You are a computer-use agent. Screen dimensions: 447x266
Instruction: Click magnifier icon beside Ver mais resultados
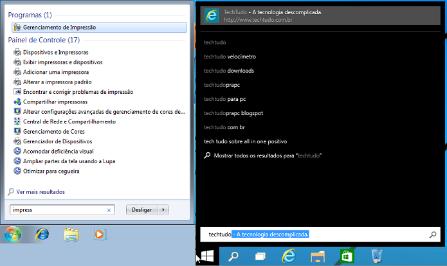[x=11, y=191]
